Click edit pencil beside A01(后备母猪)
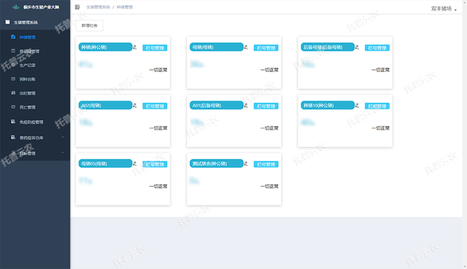The height and width of the screenshot is (269, 467). pos(246,106)
